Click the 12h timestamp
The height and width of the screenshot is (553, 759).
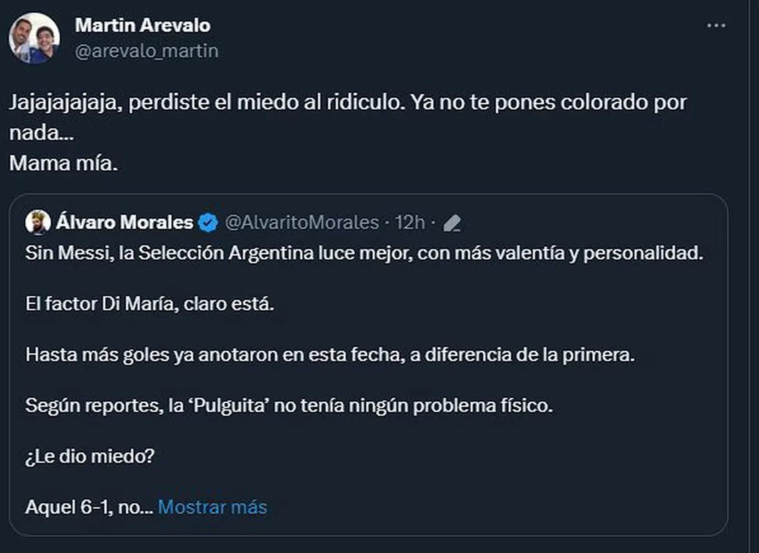pyautogui.click(x=410, y=222)
